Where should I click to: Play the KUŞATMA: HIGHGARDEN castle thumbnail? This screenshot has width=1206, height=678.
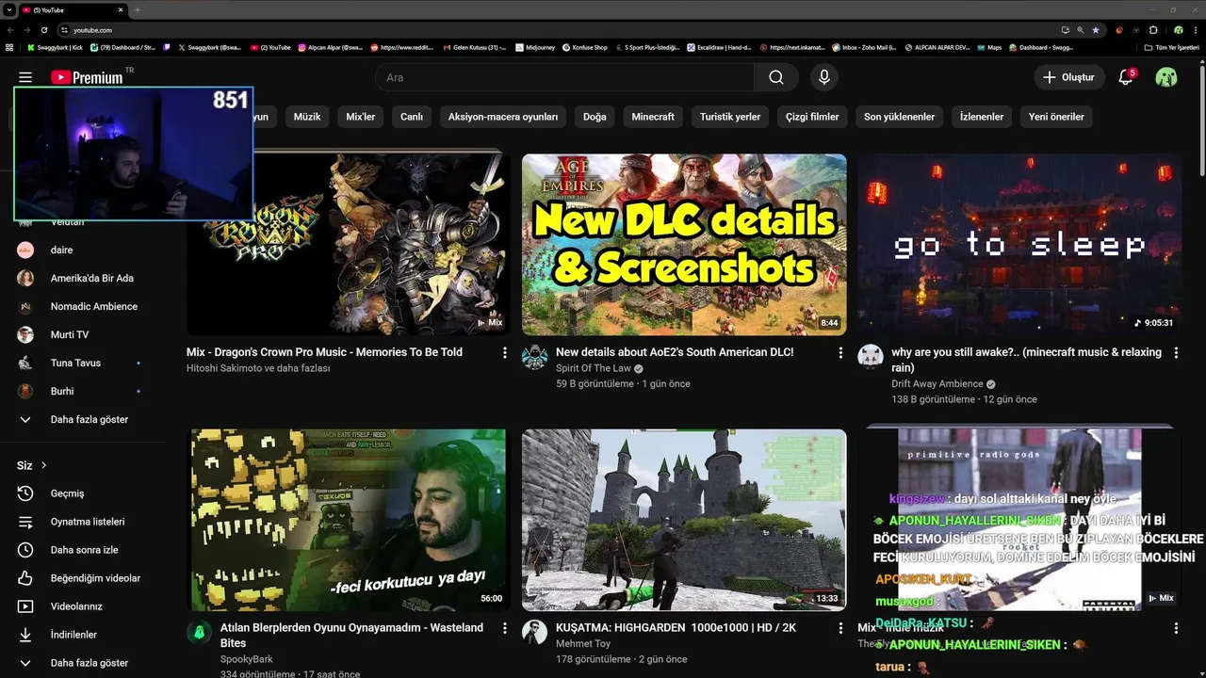pos(684,520)
